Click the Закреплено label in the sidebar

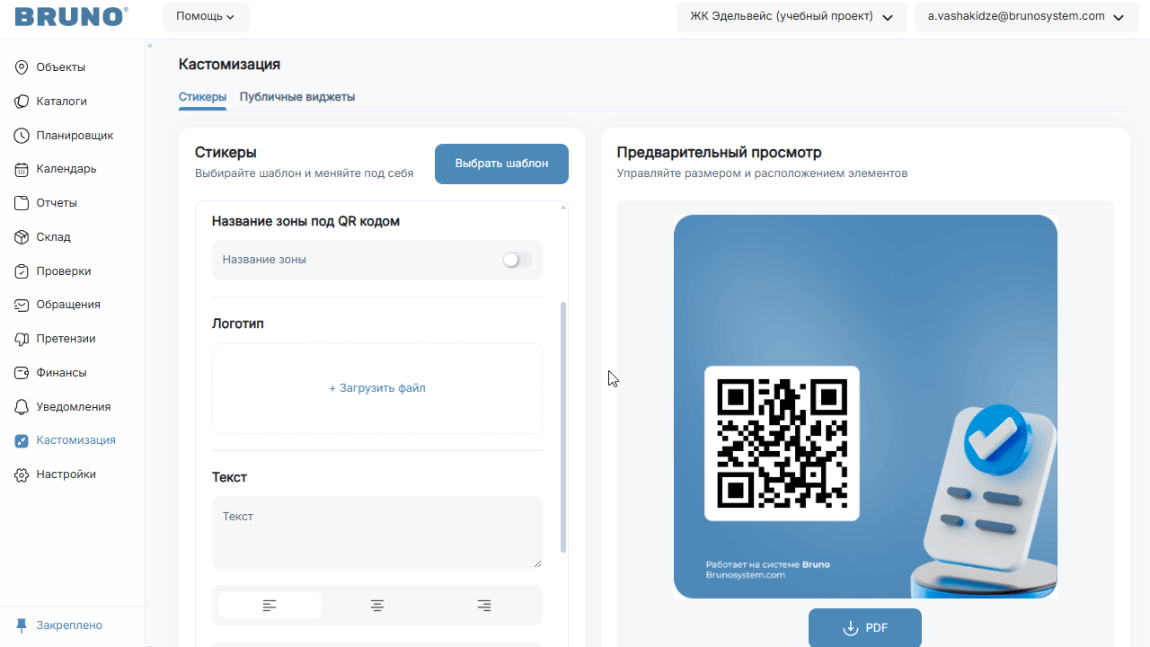coord(69,625)
